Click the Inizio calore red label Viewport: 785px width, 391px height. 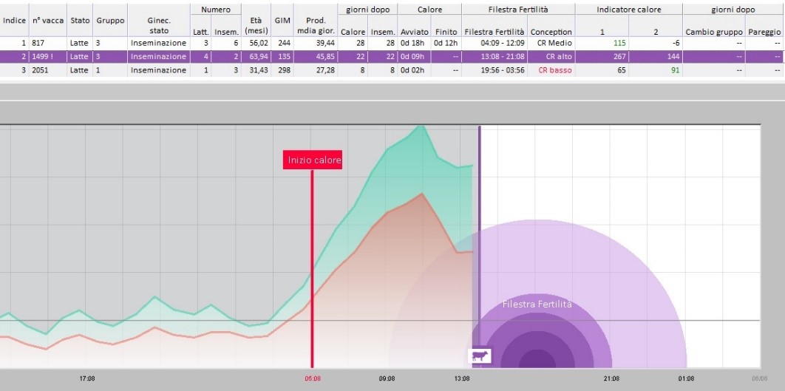[x=313, y=160]
